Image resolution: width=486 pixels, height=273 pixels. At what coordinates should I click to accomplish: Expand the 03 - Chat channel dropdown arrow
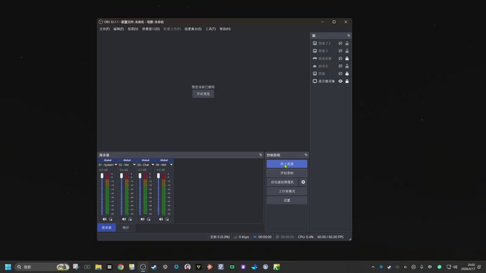click(x=153, y=164)
